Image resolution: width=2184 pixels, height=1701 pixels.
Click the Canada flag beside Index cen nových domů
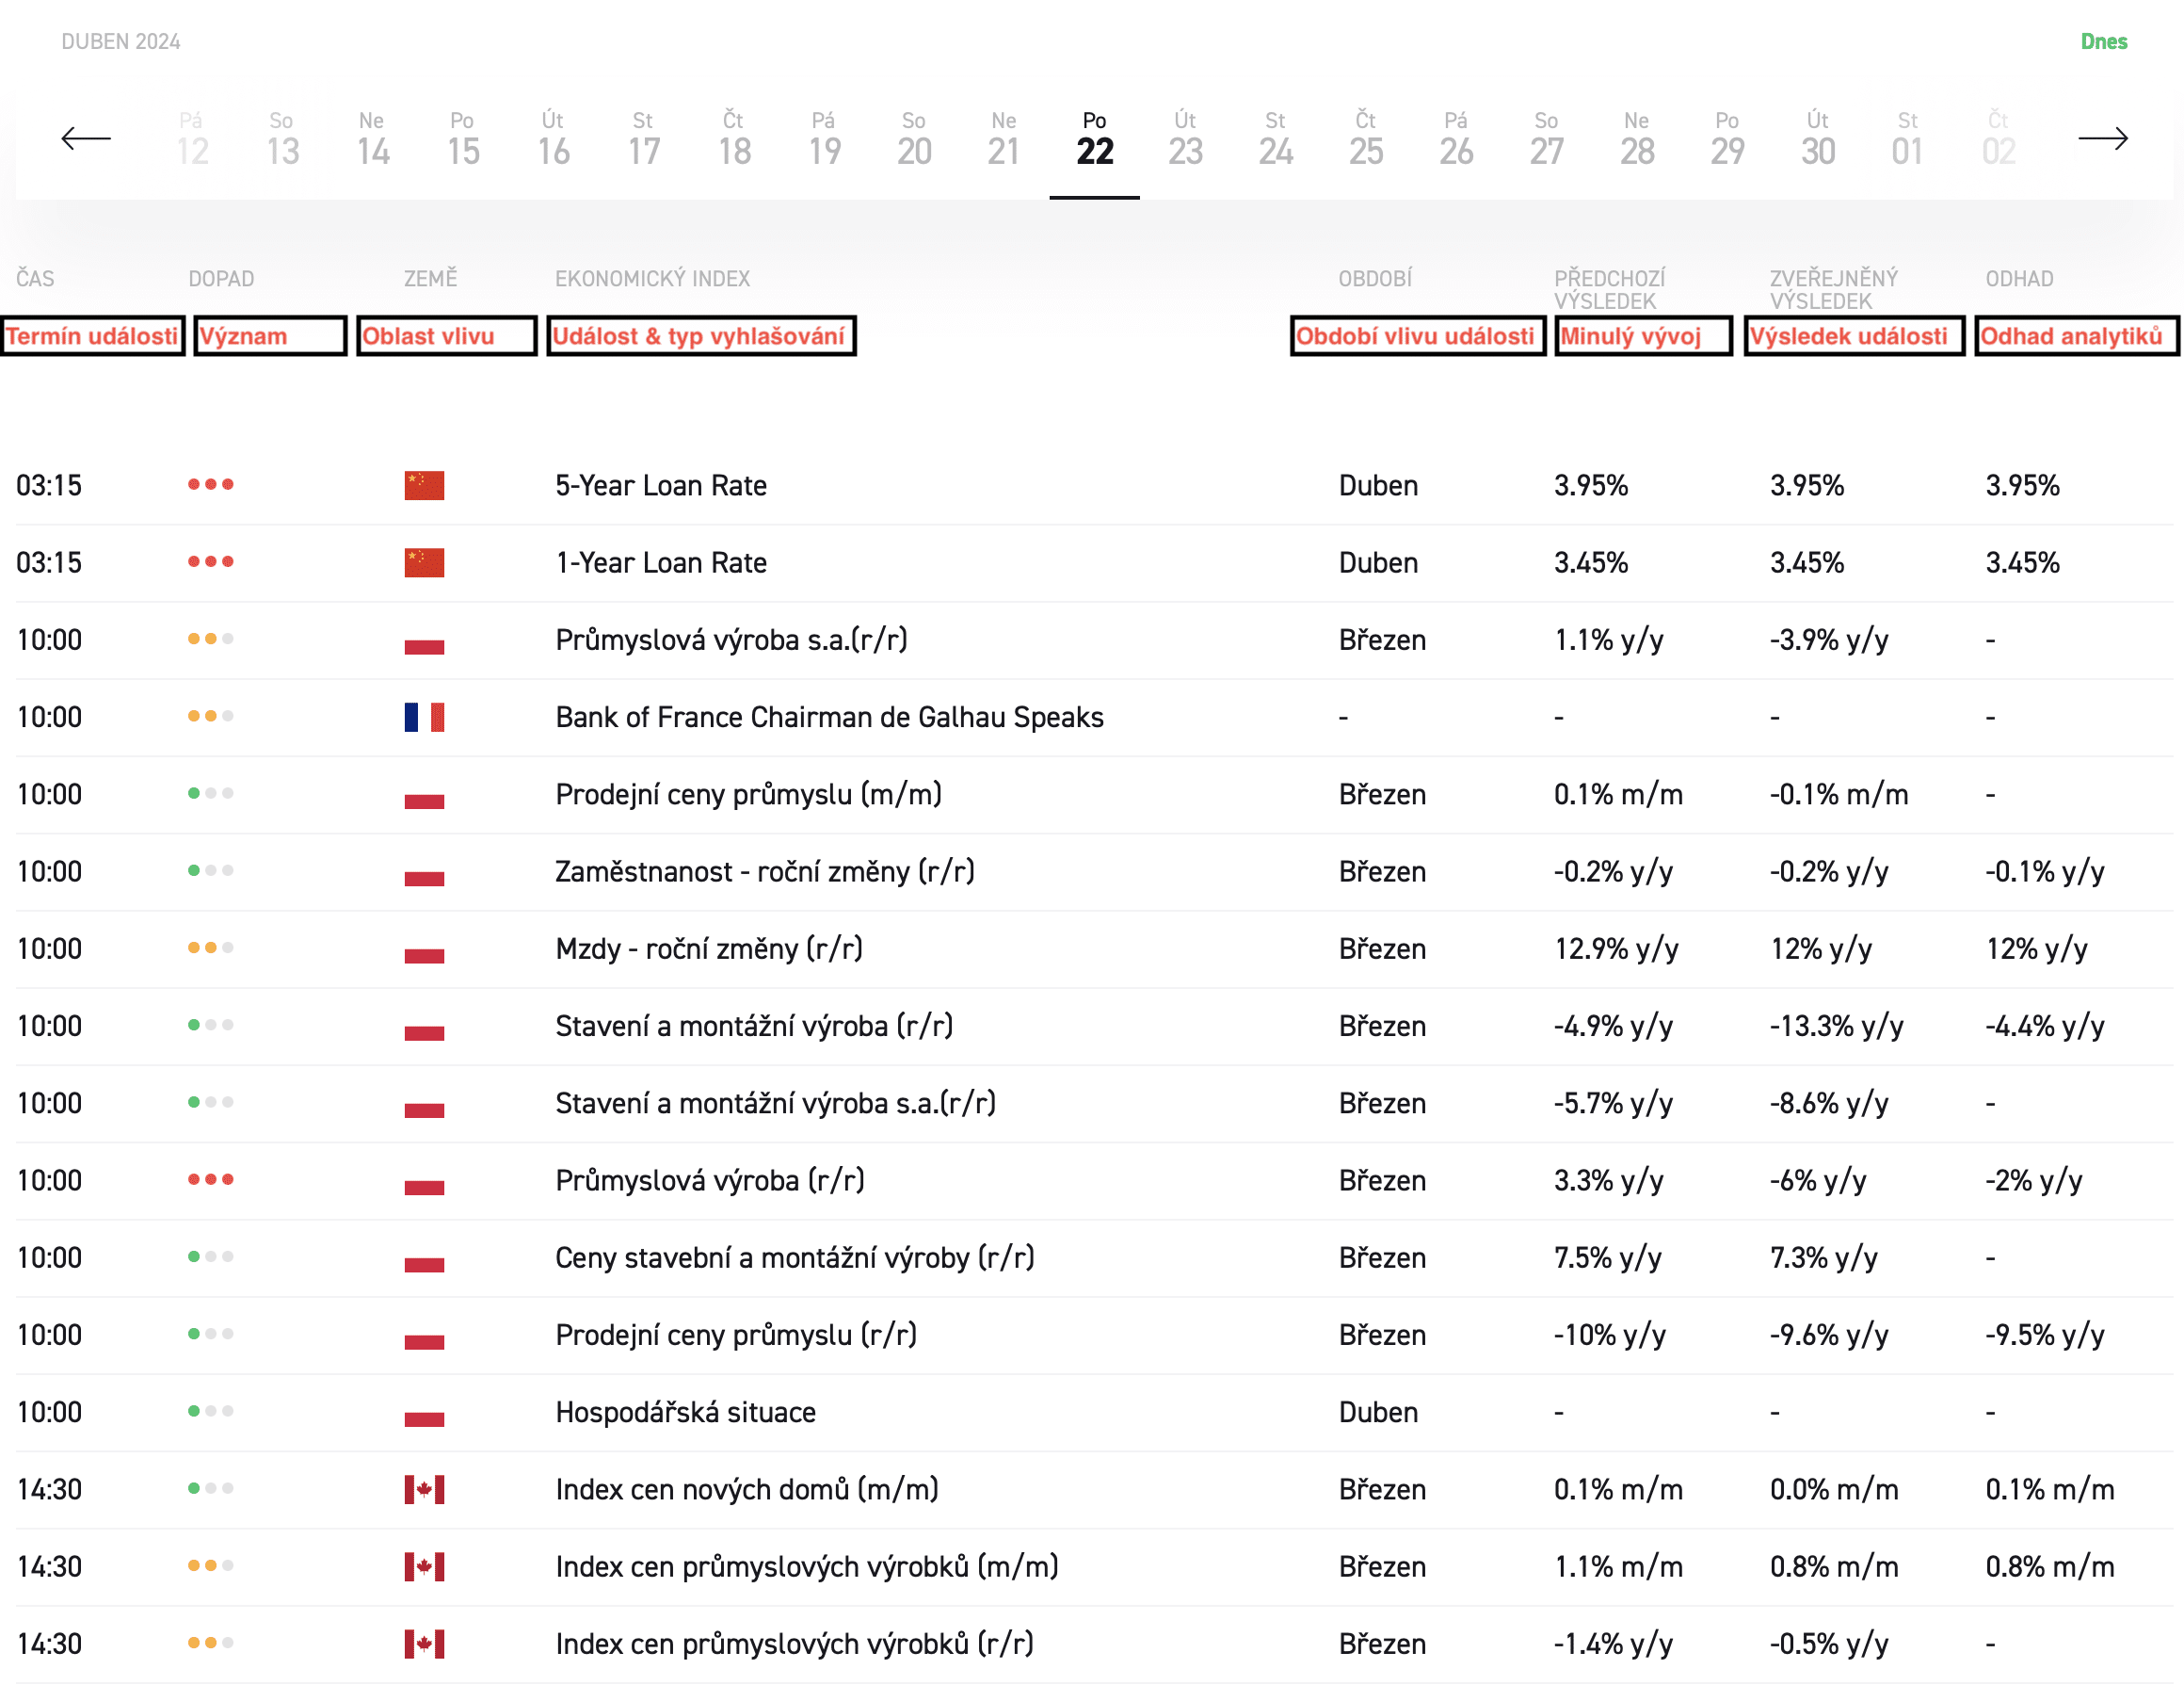[424, 1489]
